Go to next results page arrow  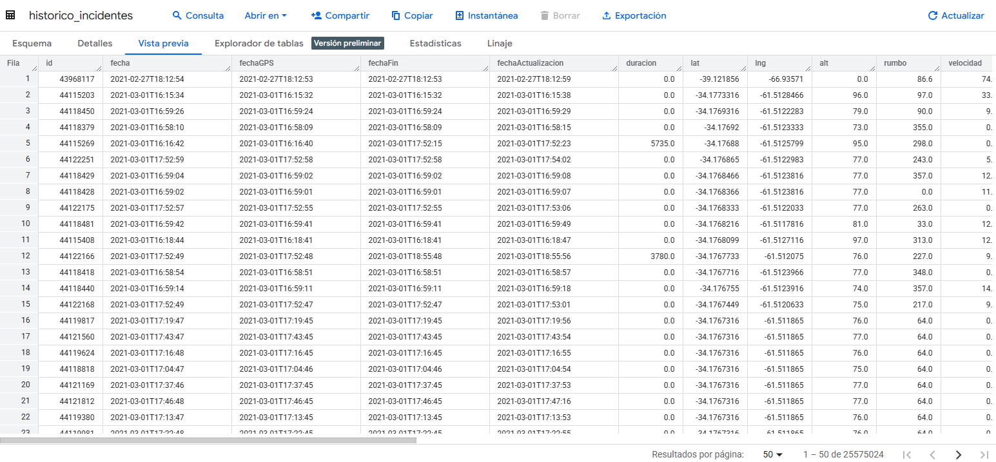[x=958, y=454]
